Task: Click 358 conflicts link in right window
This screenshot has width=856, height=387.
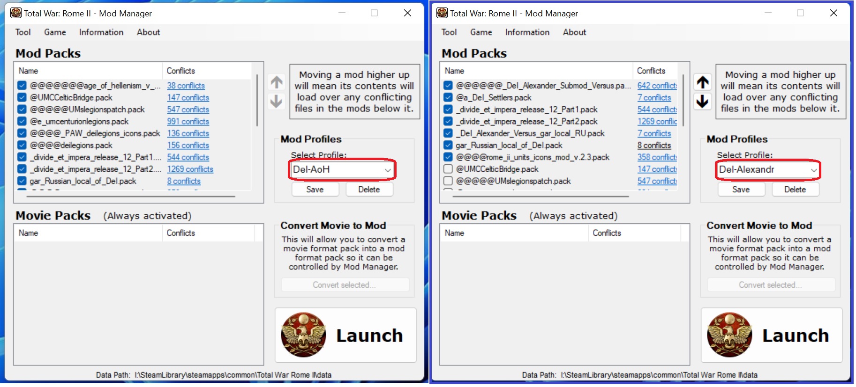Action: point(657,157)
